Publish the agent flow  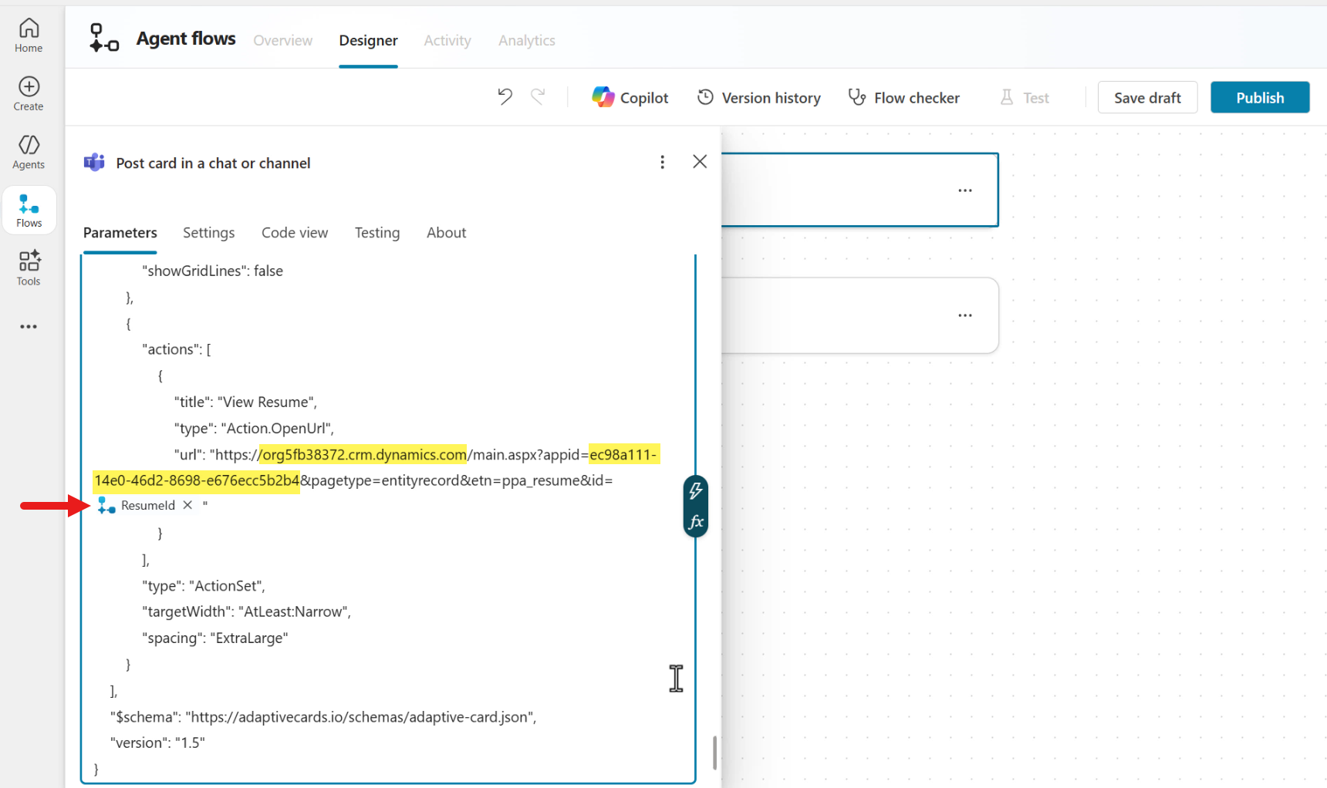pyautogui.click(x=1259, y=97)
